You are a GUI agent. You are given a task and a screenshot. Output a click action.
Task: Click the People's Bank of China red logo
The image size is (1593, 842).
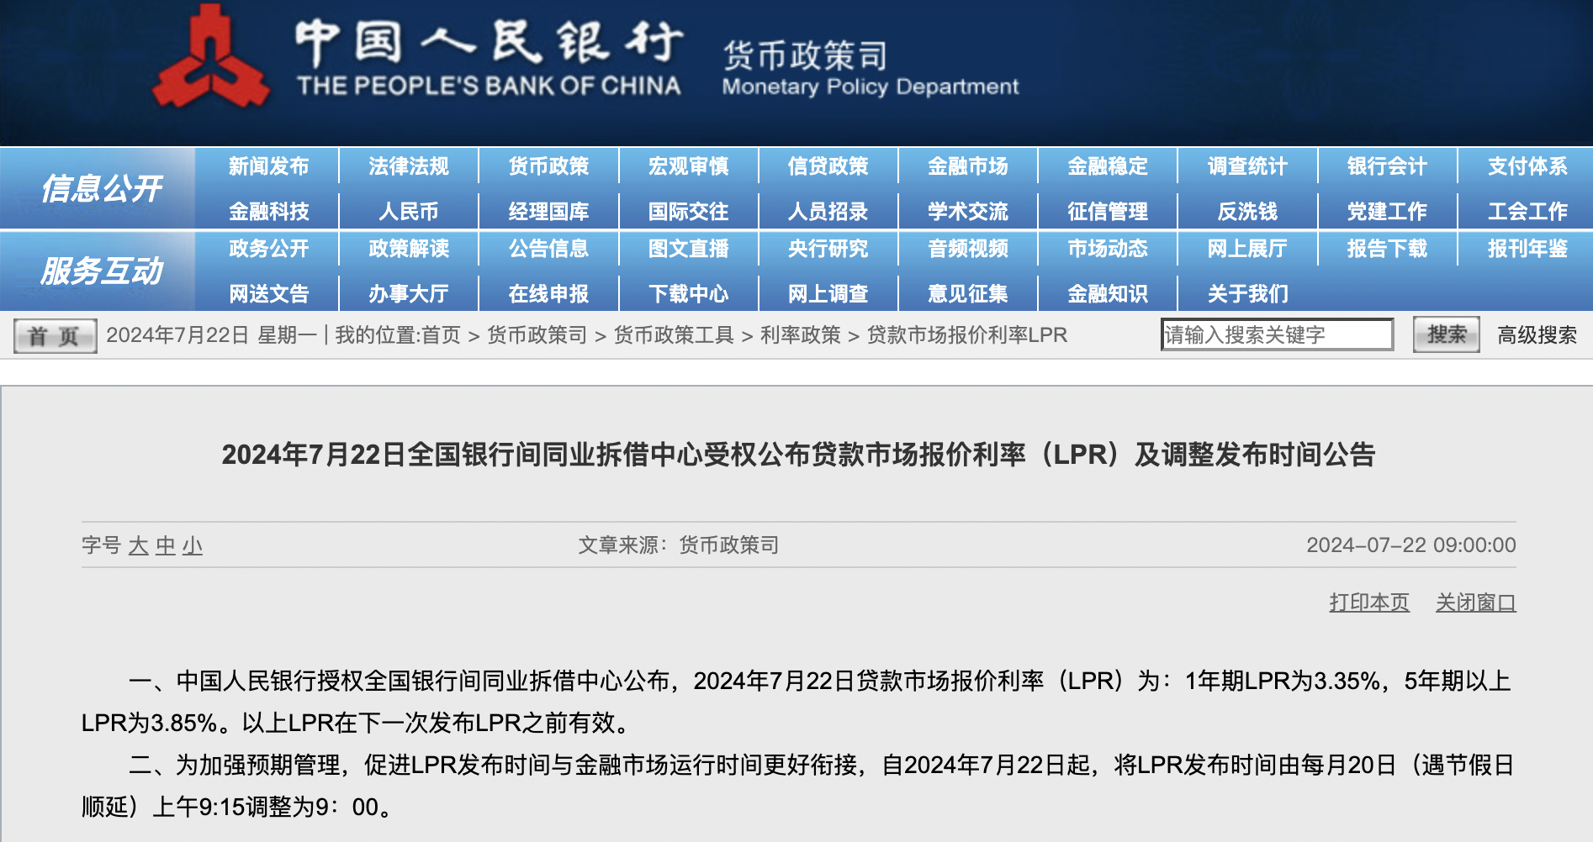[211, 57]
